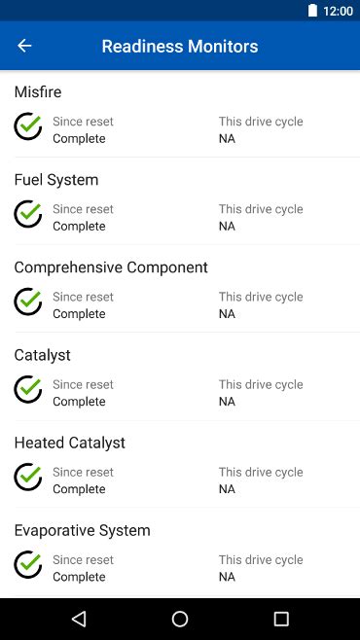Tap the Android home circle button
Screen dimensions: 360x640
tap(180, 619)
